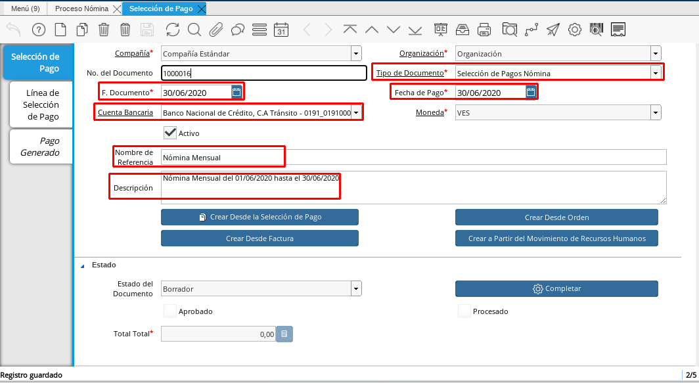Open attachments with the paperclip icon

(x=216, y=30)
